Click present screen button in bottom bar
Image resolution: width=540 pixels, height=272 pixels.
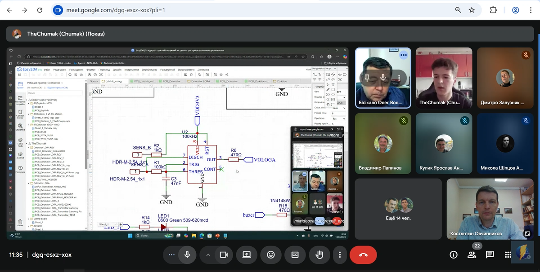[x=246, y=254]
